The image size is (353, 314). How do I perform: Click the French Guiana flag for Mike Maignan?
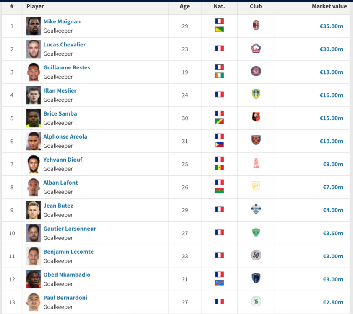[219, 30]
